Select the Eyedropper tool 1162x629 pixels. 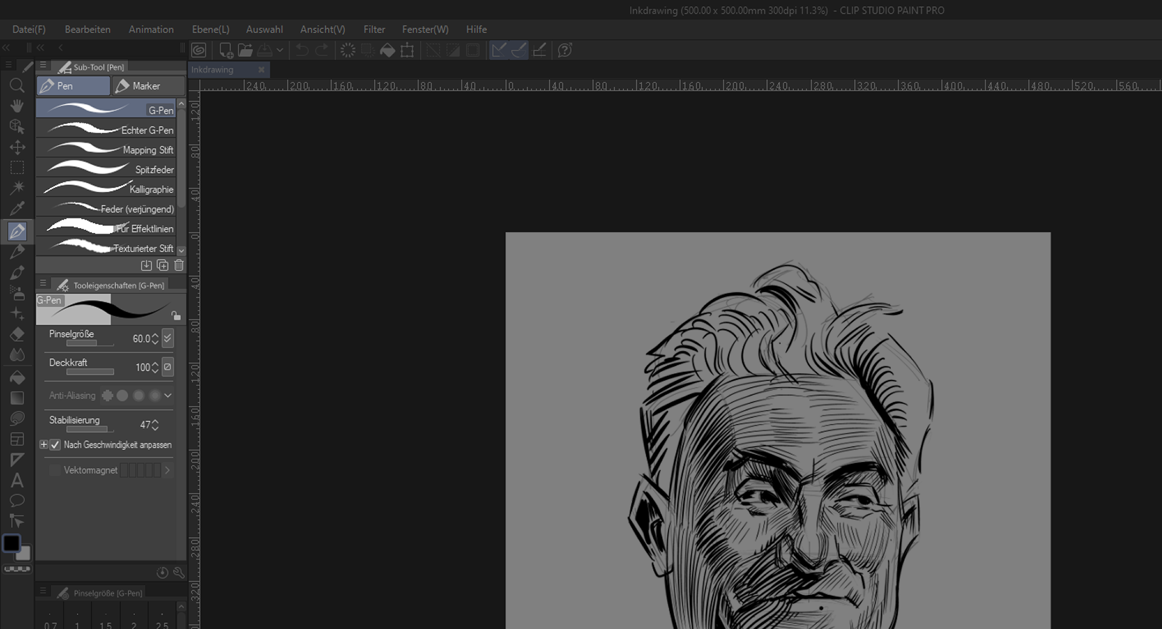[x=17, y=209]
